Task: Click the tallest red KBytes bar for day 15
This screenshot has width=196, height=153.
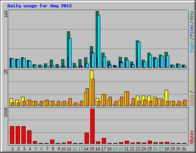Action: coord(93,126)
